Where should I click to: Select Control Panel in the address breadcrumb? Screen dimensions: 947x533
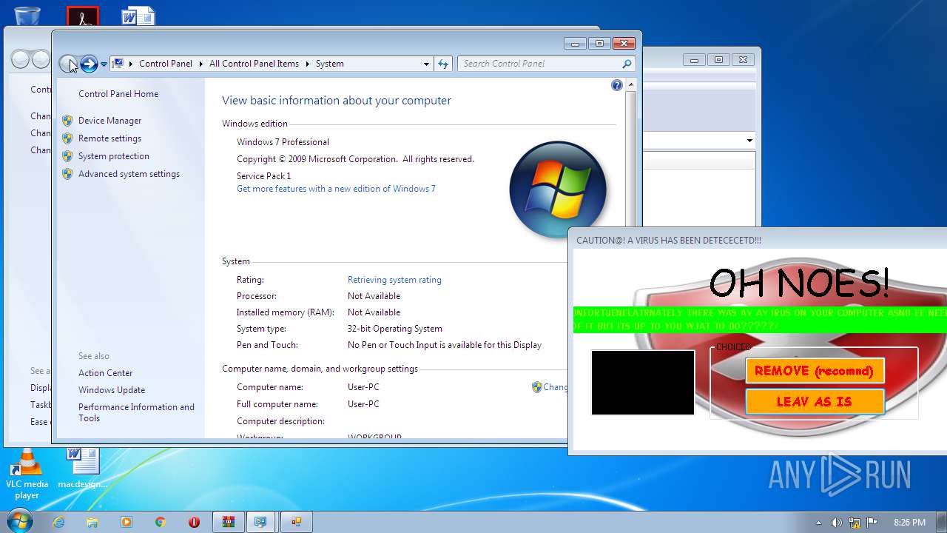(166, 64)
